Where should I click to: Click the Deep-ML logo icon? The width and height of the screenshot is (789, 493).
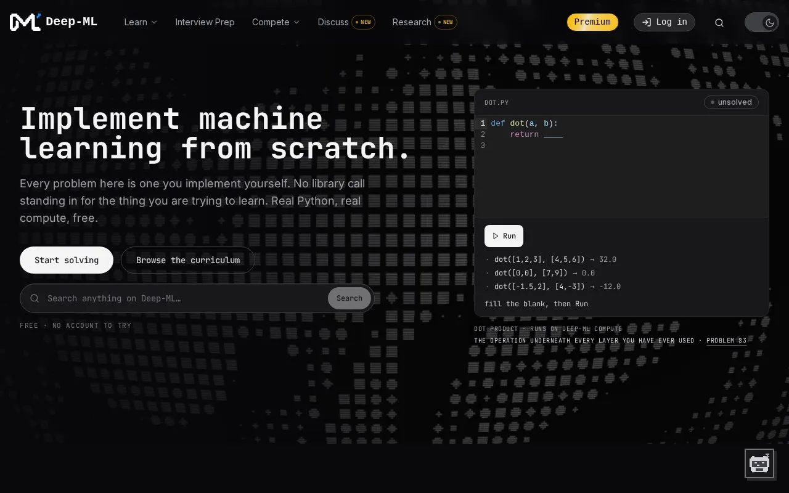pyautogui.click(x=25, y=22)
